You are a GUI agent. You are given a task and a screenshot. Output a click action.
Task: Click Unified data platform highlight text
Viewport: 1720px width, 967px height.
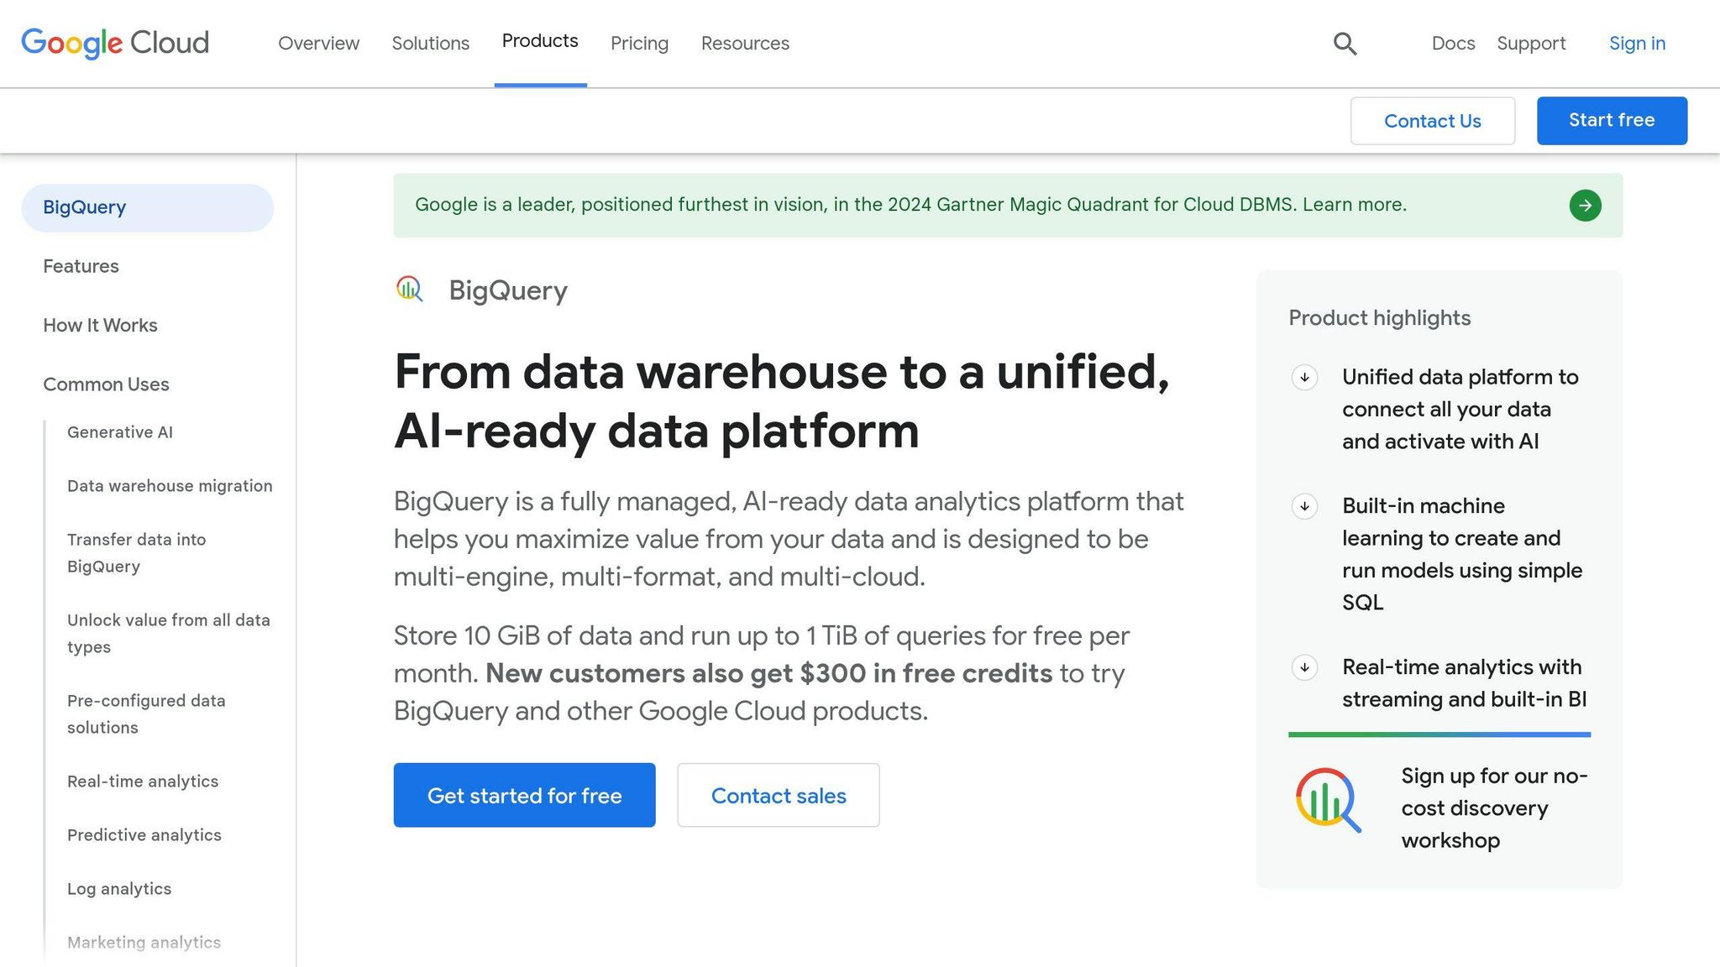tap(1460, 409)
